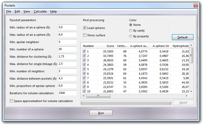Open the Calculate menu
The width and height of the screenshot is (203, 125).
pyautogui.click(x=40, y=11)
